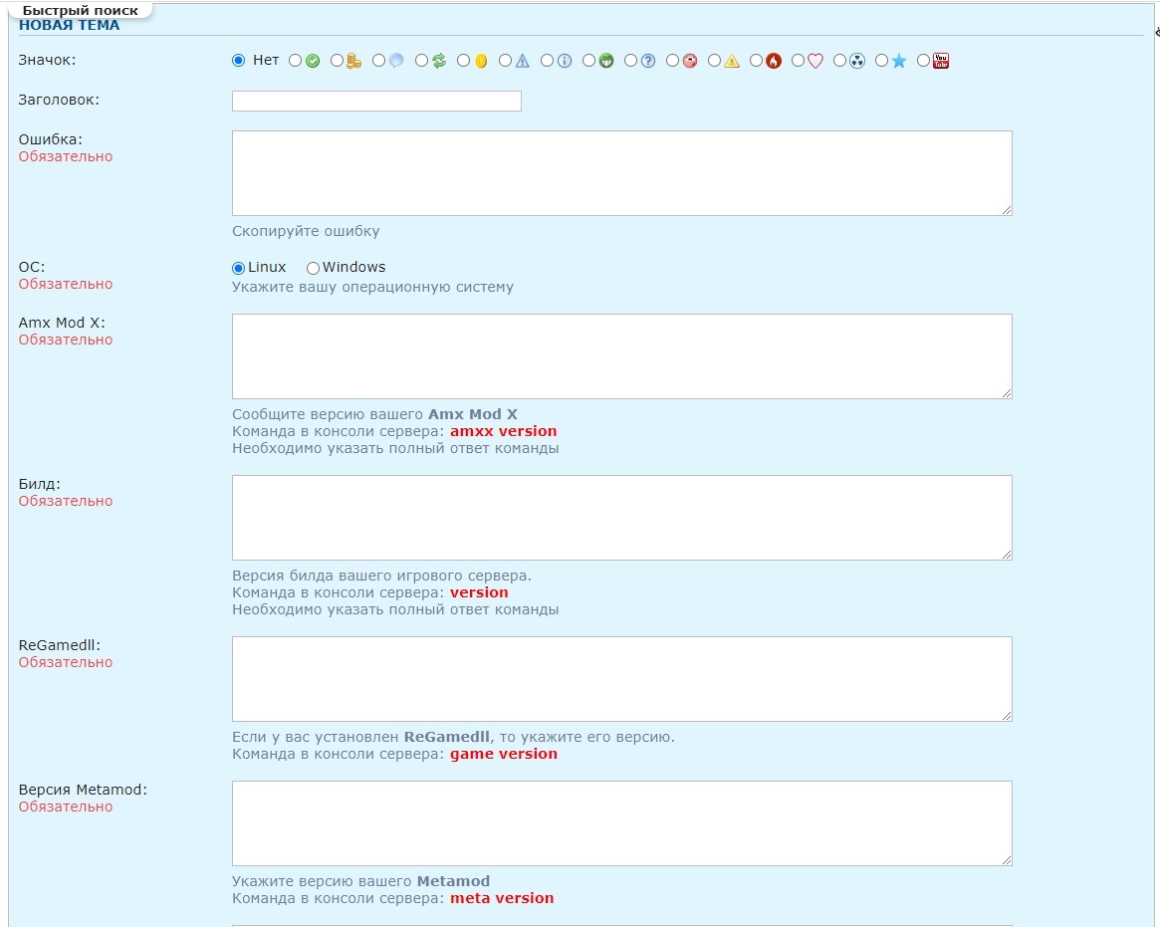This screenshot has height=927, width=1160.
Task: Click the 'Заголовок' title input field
Action: [x=376, y=101]
